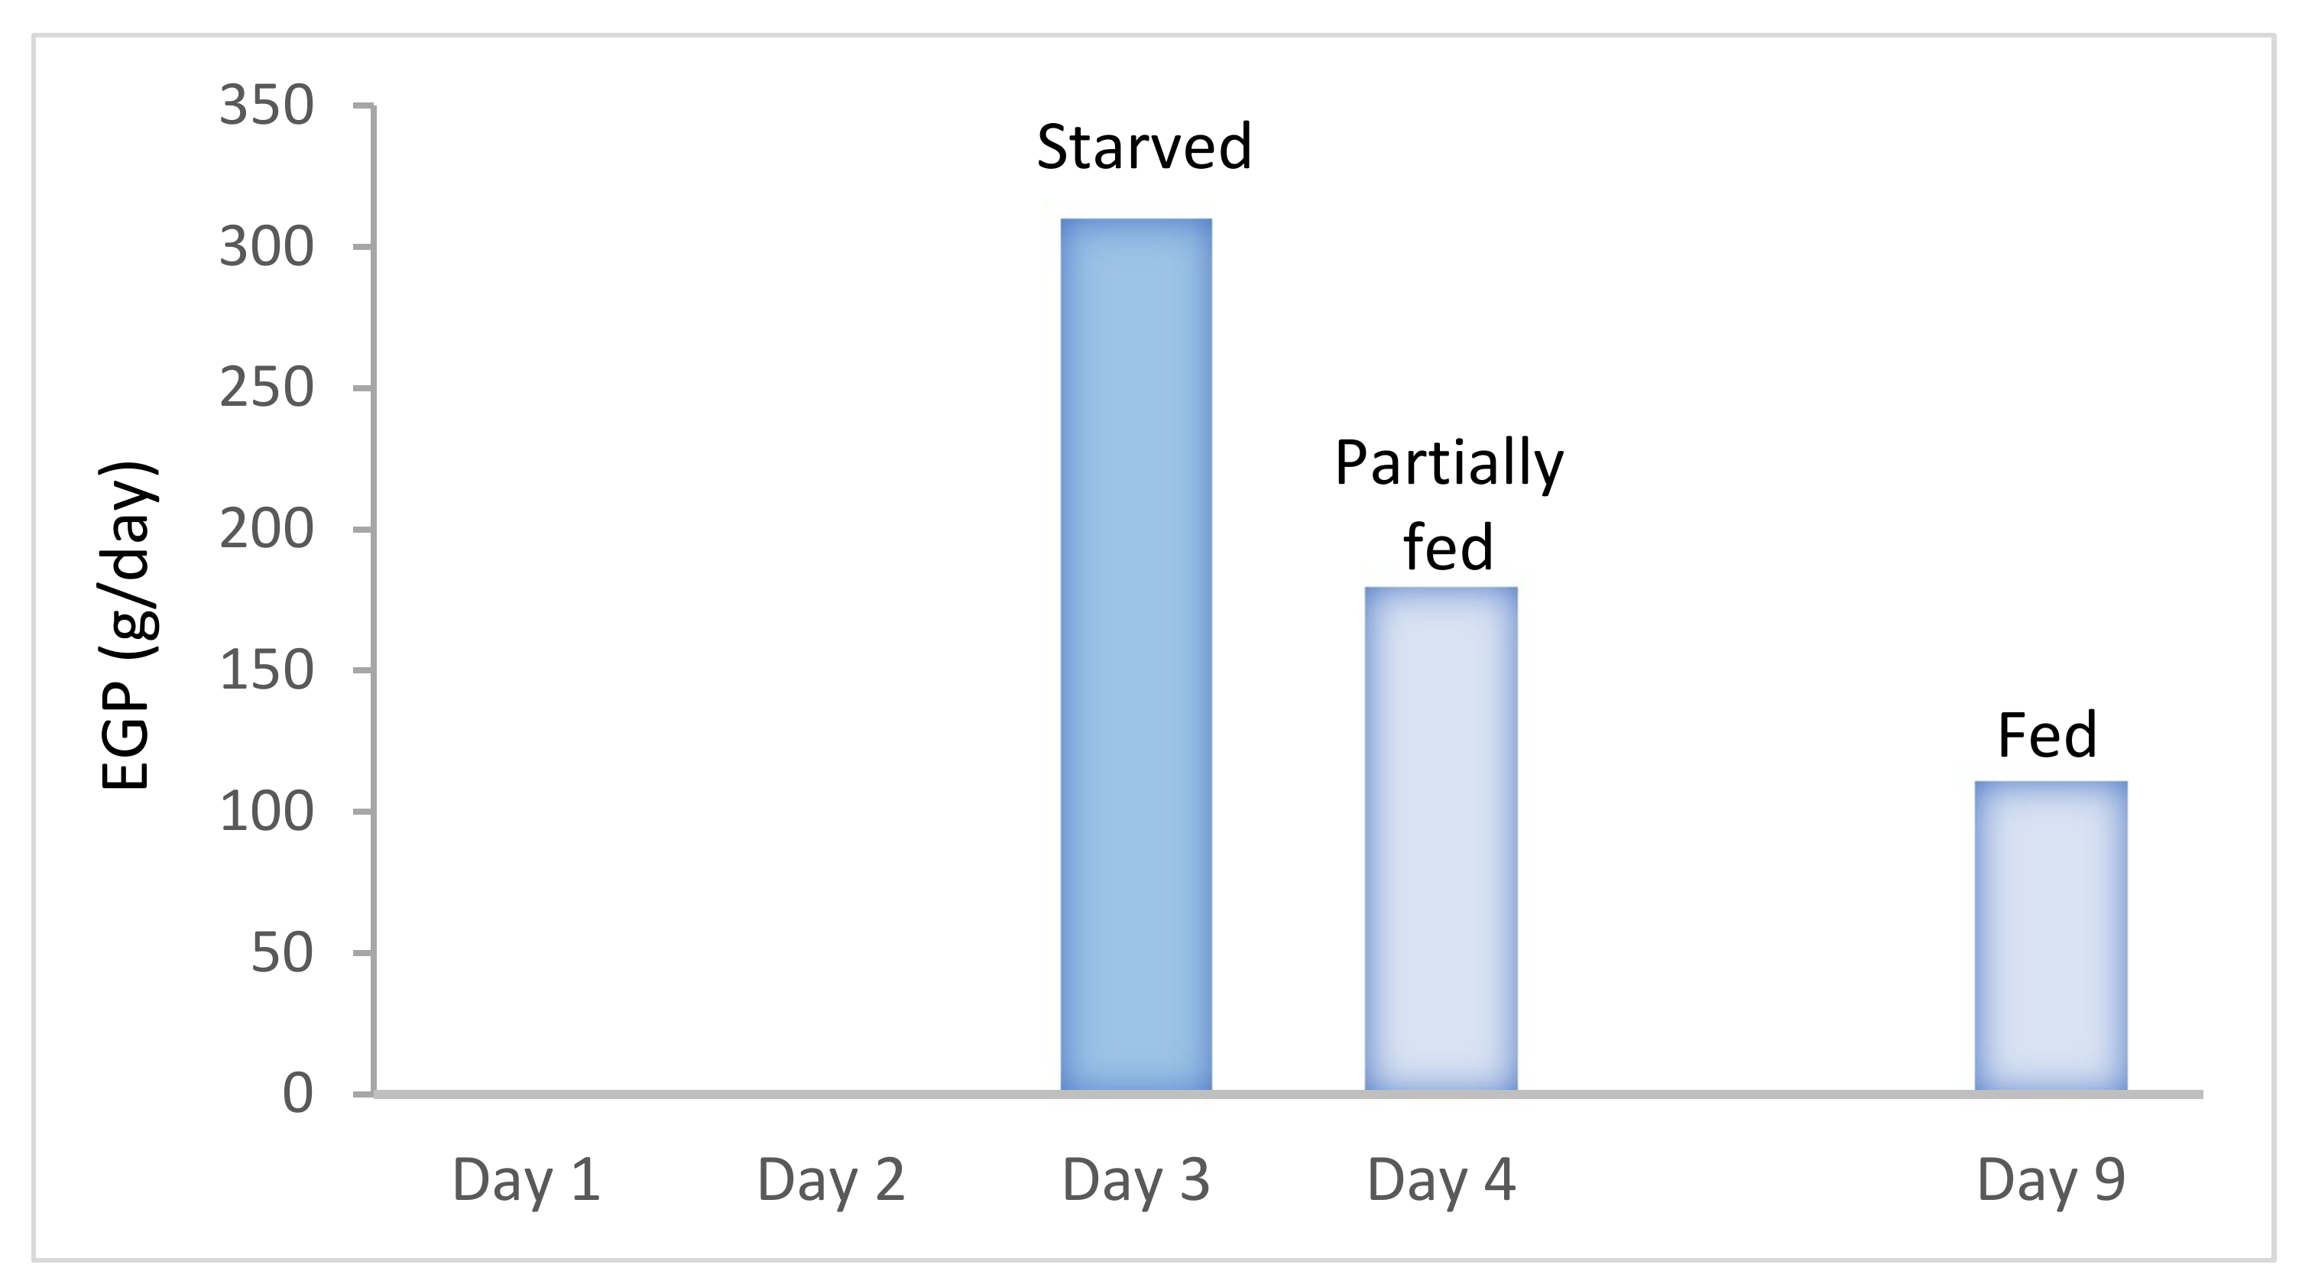This screenshot has width=2302, height=1284.
Task: Click the 150 y-axis tick label
Action: [x=266, y=670]
